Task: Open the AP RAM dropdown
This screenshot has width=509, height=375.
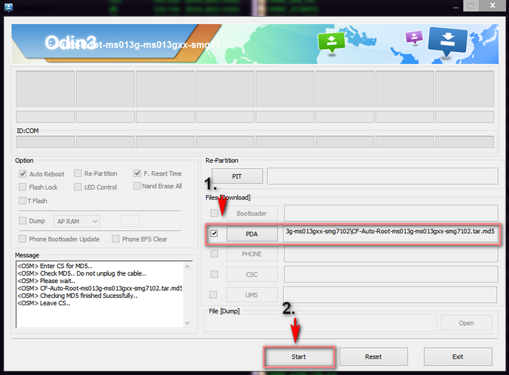Action: coord(77,222)
